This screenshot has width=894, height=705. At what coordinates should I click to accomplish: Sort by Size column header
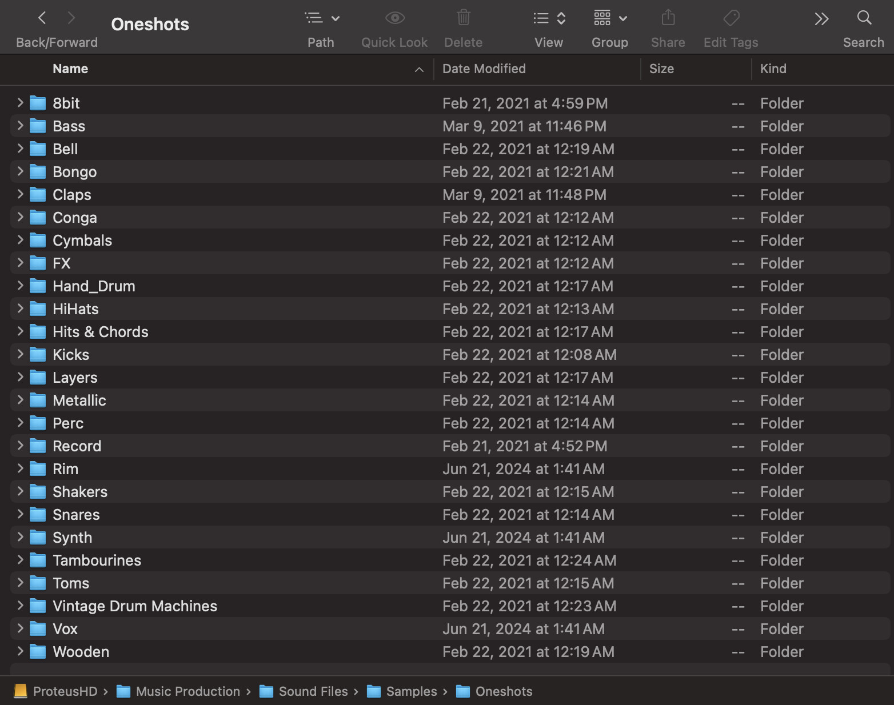pyautogui.click(x=661, y=69)
